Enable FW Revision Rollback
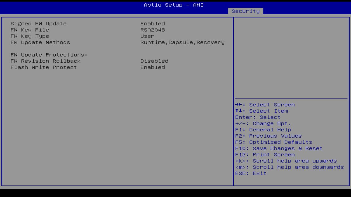This screenshot has width=351, height=197. [154, 61]
